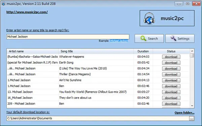Select artist '13. Michael Jackson'
This screenshot has width=202, height=126.
pos(20,92)
